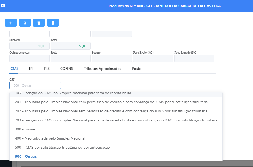
Task: Click the save floppy disk icon
Action: pos(25,23)
